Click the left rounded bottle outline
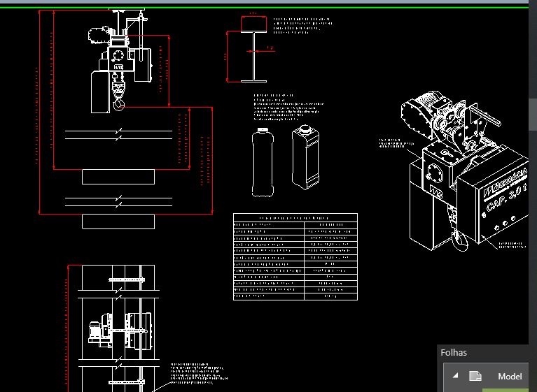The width and height of the screenshot is (537, 392). coord(262,161)
